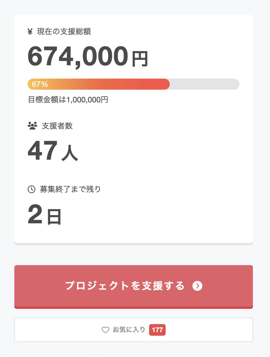Click the 円 unit after the total amount

140,59
